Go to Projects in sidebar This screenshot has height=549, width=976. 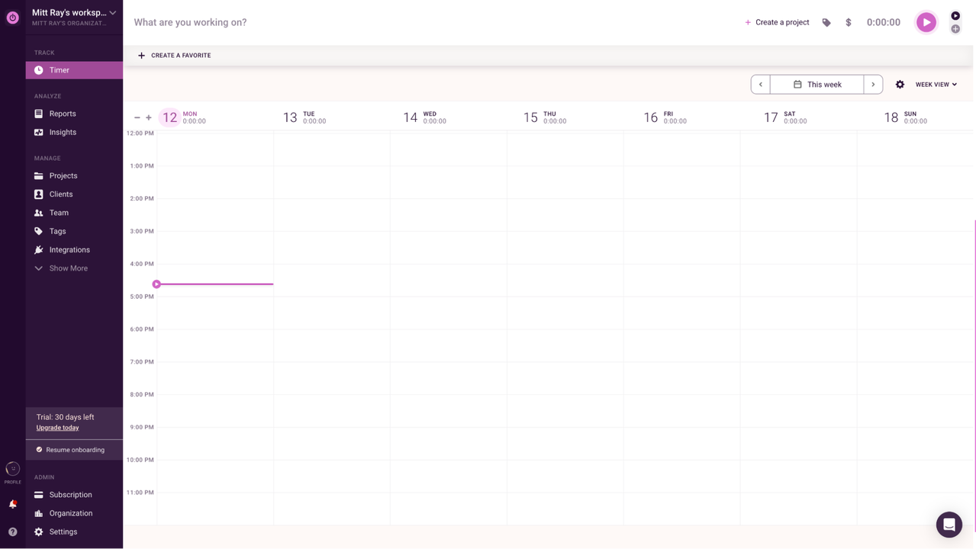(x=63, y=175)
